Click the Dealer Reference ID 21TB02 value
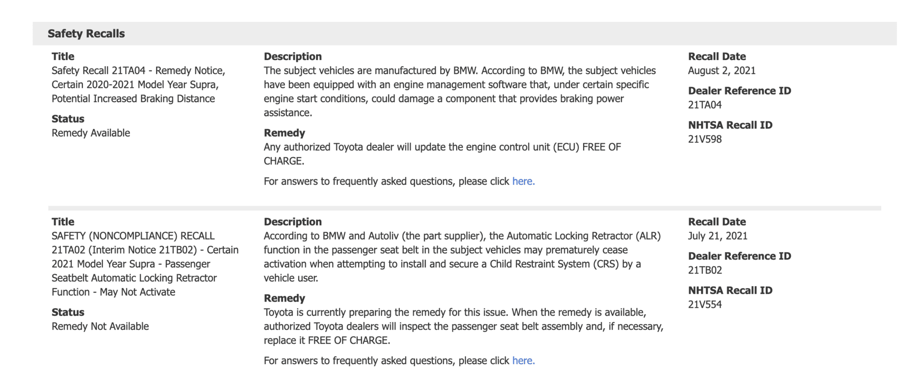The height and width of the screenshot is (386, 921). pyautogui.click(x=705, y=270)
